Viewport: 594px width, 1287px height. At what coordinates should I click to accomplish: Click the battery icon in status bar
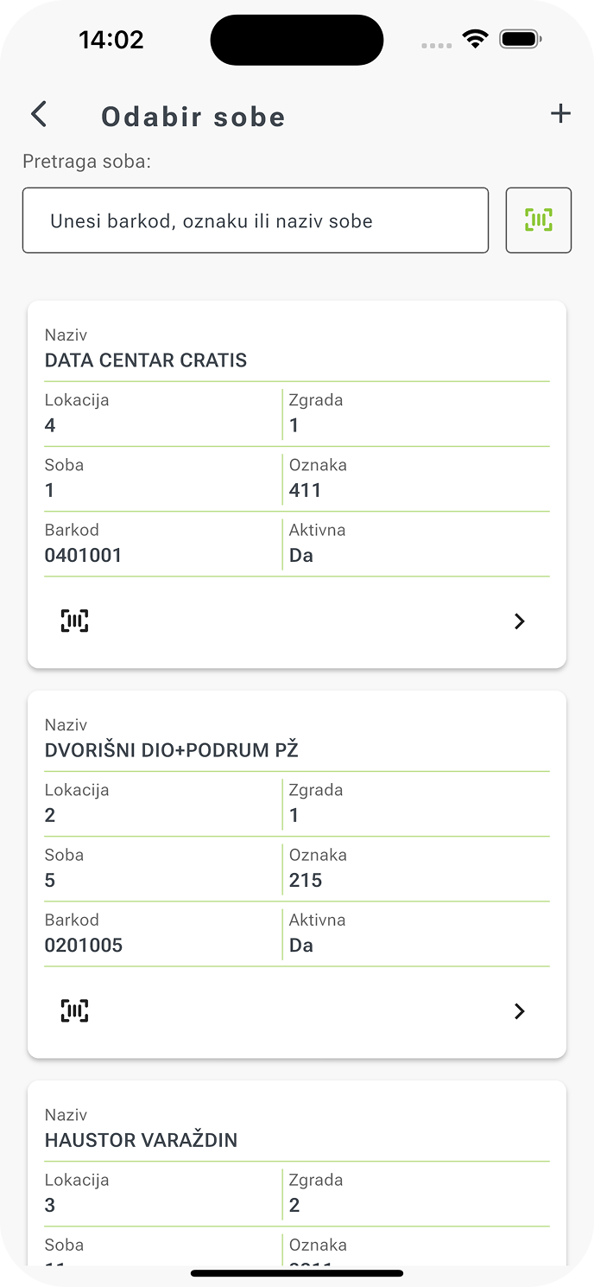pyautogui.click(x=520, y=39)
